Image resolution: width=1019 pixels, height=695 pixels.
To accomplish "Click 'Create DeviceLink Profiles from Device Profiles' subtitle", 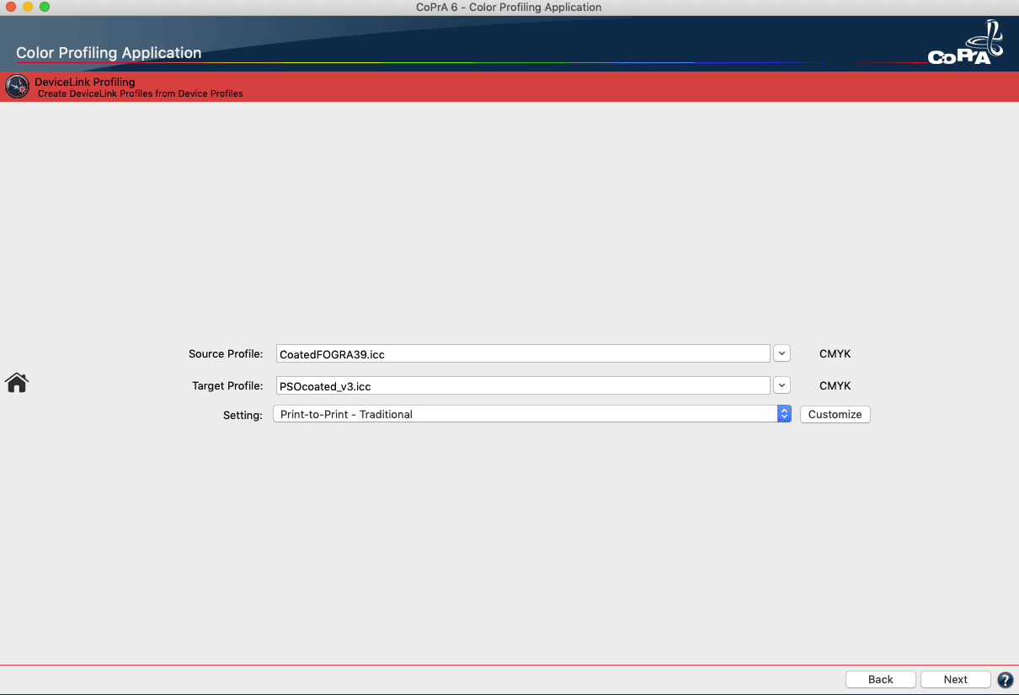I will click(x=141, y=93).
